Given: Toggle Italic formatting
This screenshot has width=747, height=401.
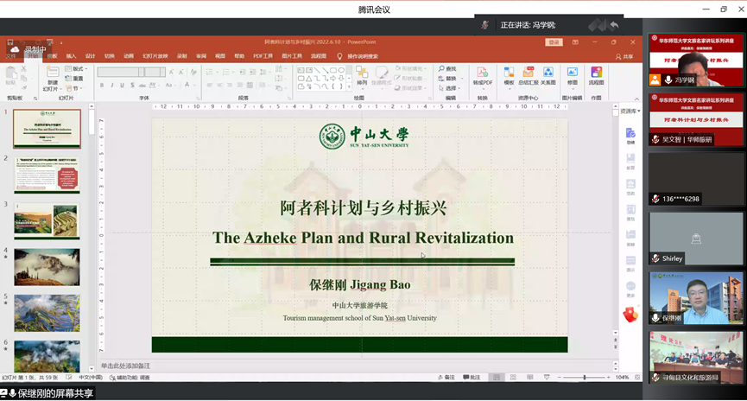Looking at the screenshot, I should [x=112, y=85].
